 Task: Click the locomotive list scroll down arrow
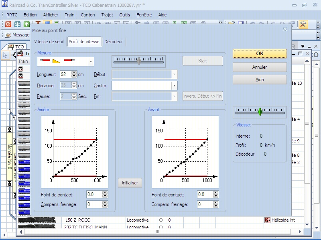(x=307, y=224)
